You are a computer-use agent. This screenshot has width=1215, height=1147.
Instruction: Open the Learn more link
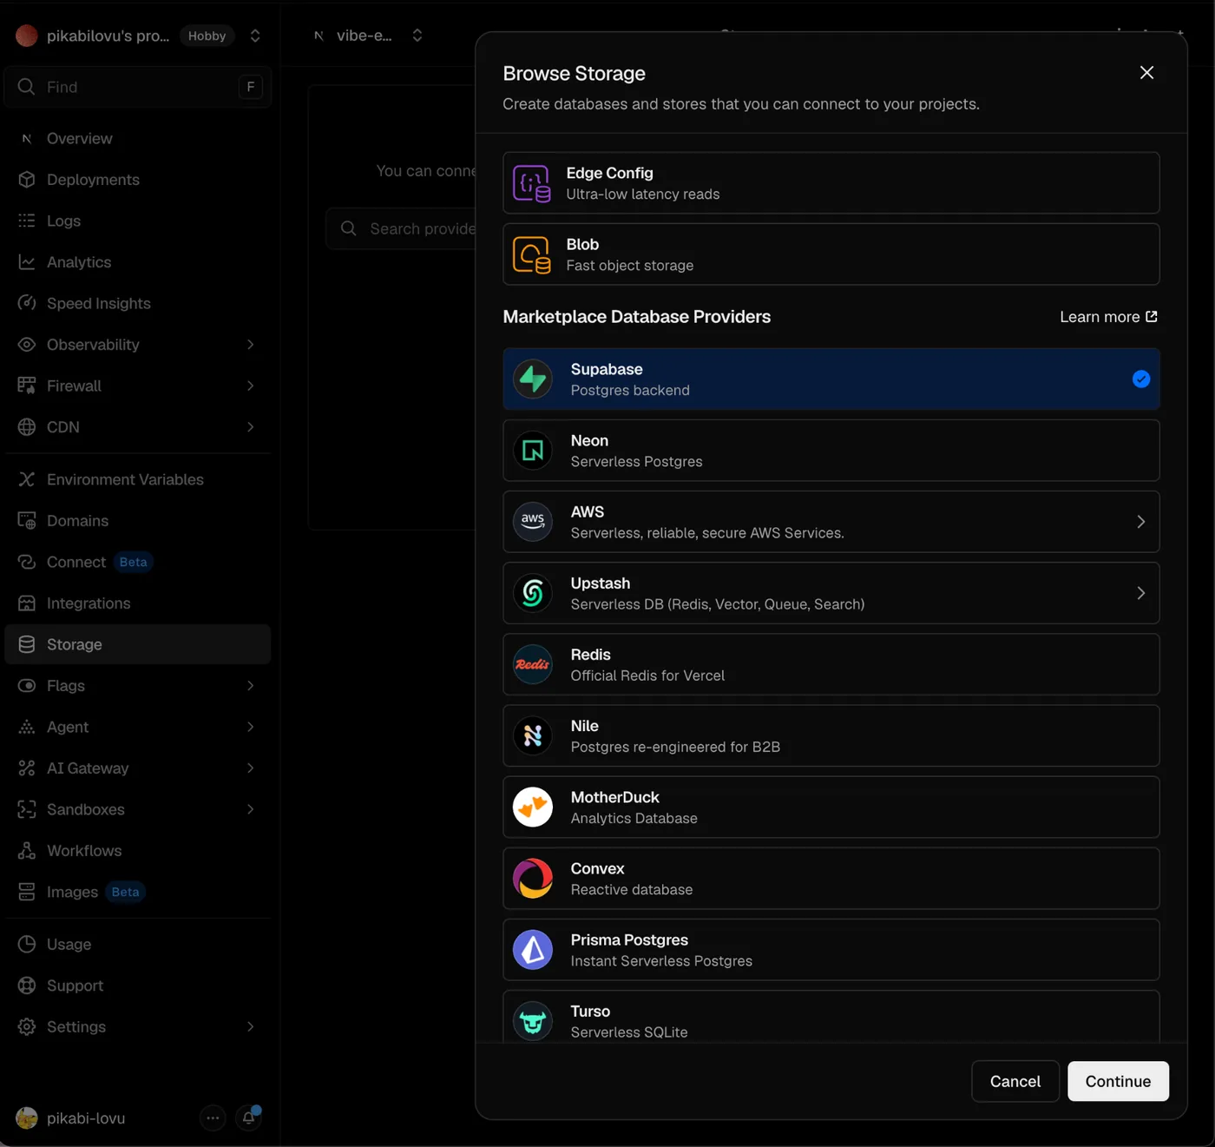pos(1108,317)
